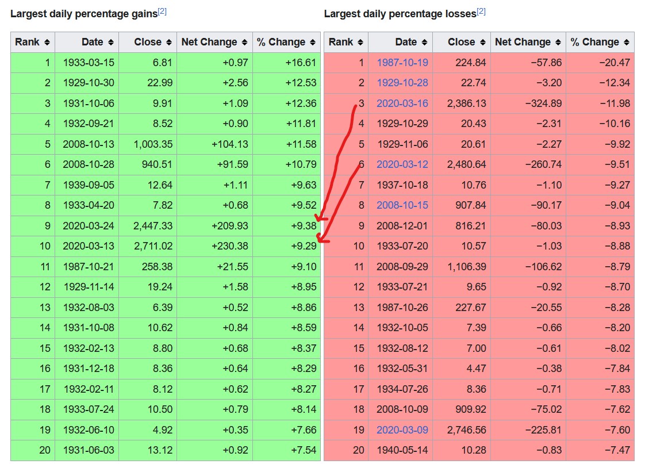The width and height of the screenshot is (645, 464).
Task: Select the 1931-12-18 date cell
Action: (87, 369)
